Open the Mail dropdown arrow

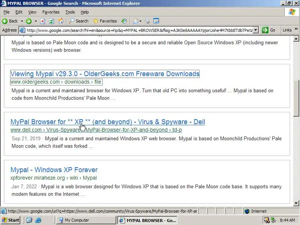[x=140, y=21]
